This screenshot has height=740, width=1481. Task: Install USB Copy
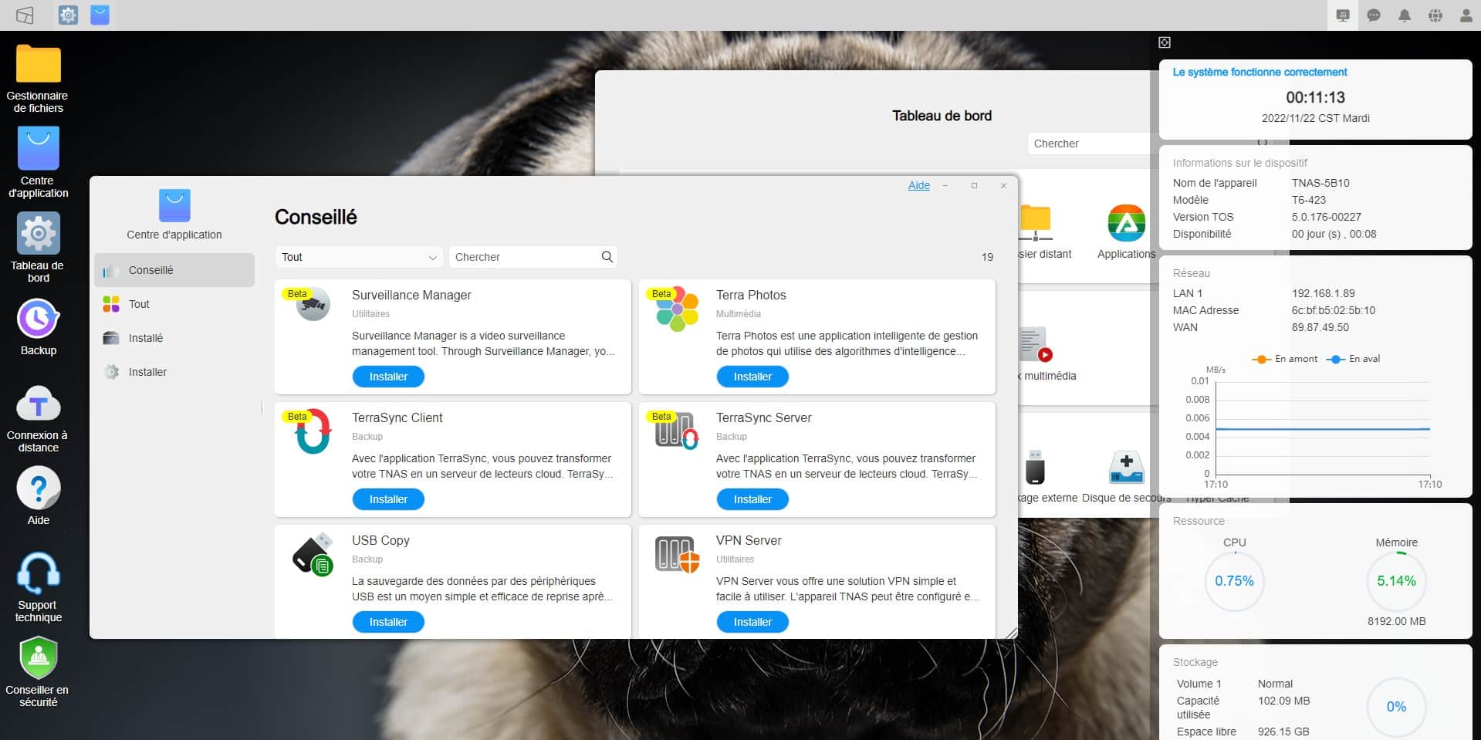[388, 622]
